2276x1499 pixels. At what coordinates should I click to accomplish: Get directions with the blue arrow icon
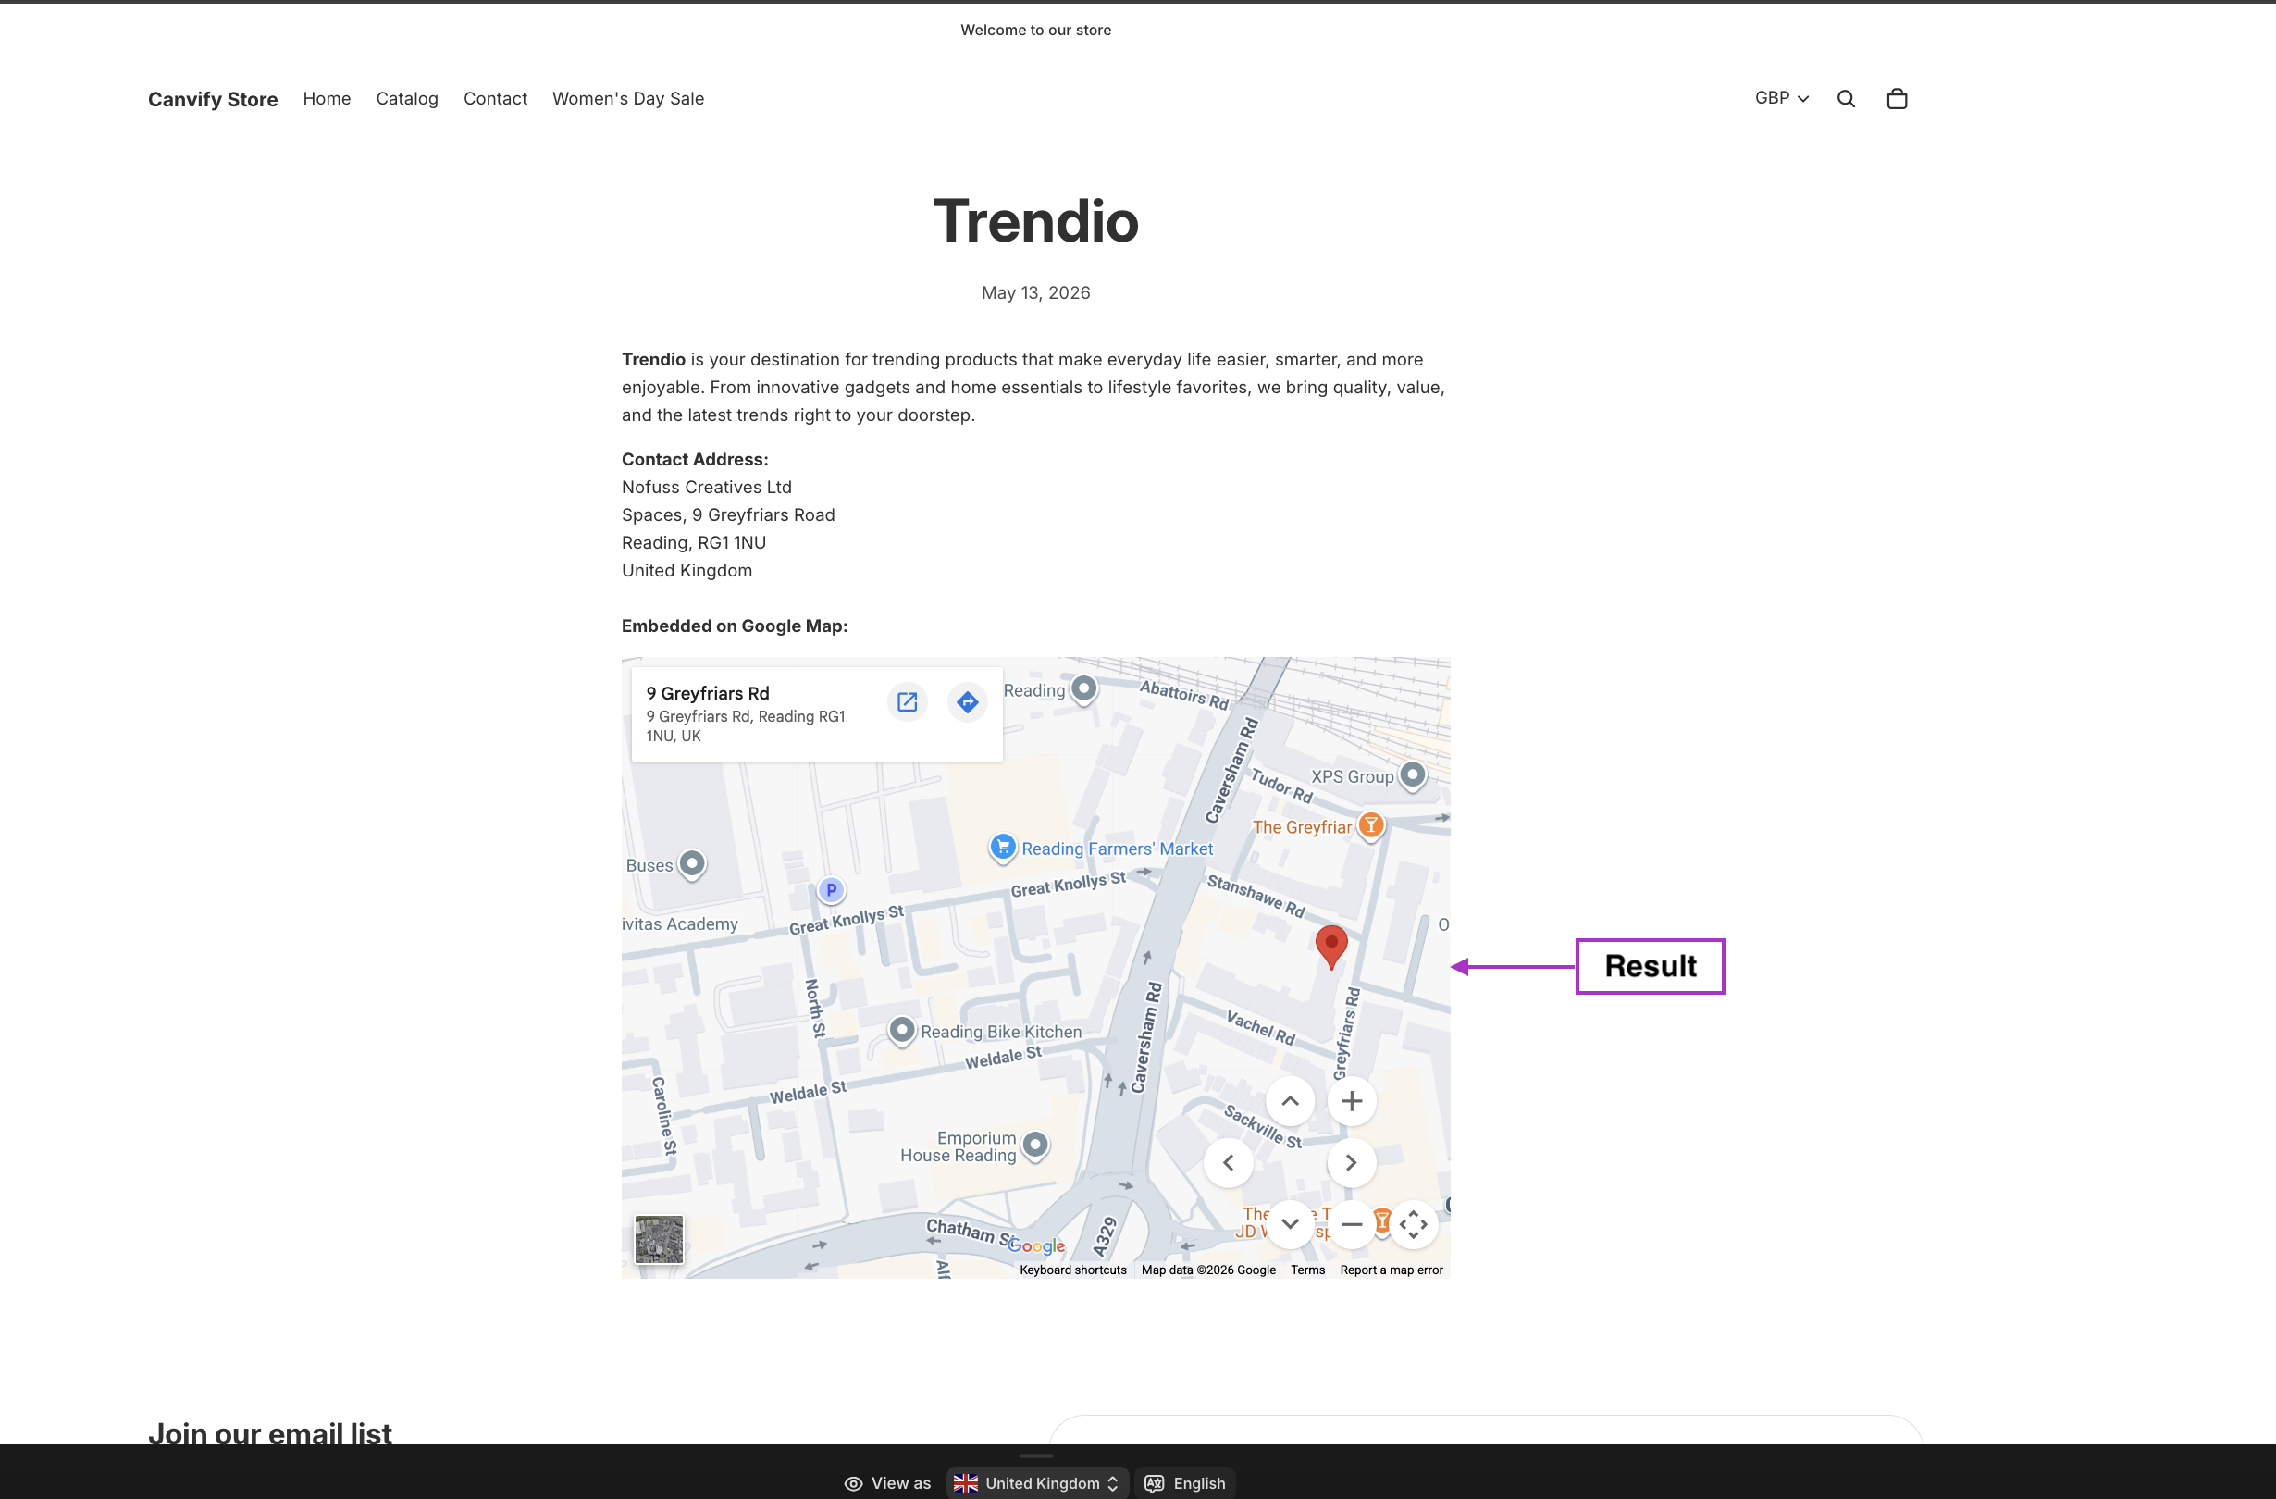click(968, 702)
